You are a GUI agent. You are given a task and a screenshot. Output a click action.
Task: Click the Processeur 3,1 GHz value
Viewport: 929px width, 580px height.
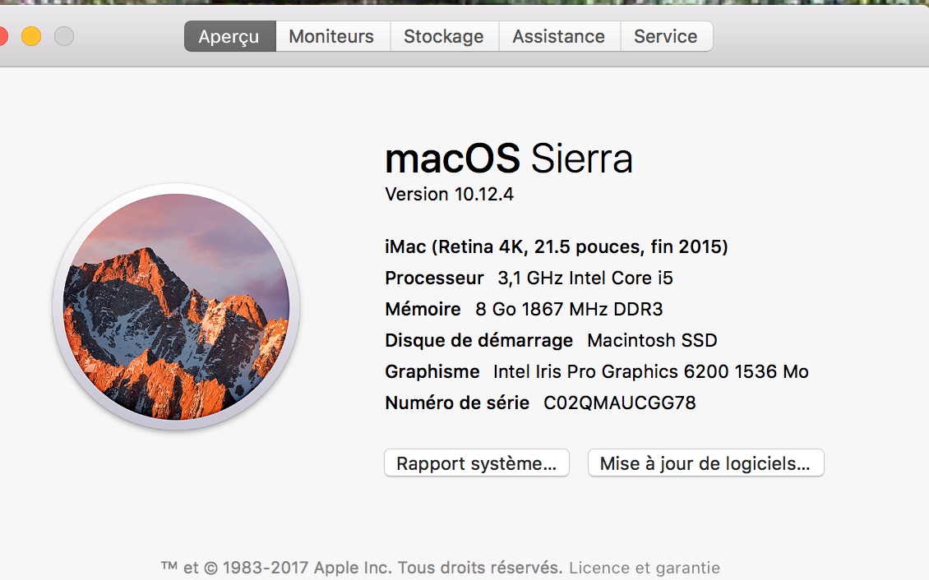pos(585,278)
